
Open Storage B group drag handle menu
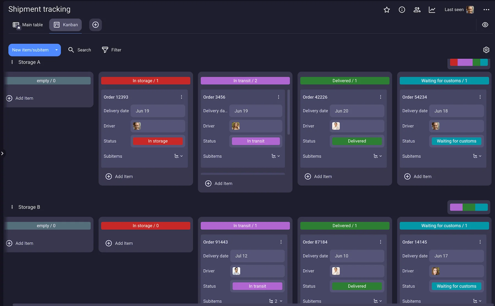pos(12,207)
